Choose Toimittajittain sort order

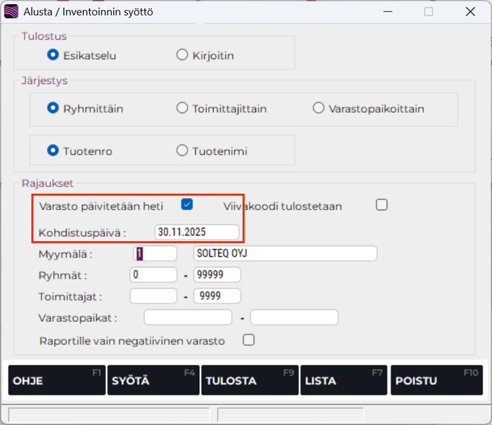[182, 108]
